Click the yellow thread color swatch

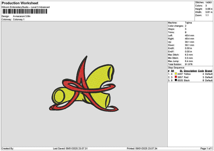click(176, 74)
